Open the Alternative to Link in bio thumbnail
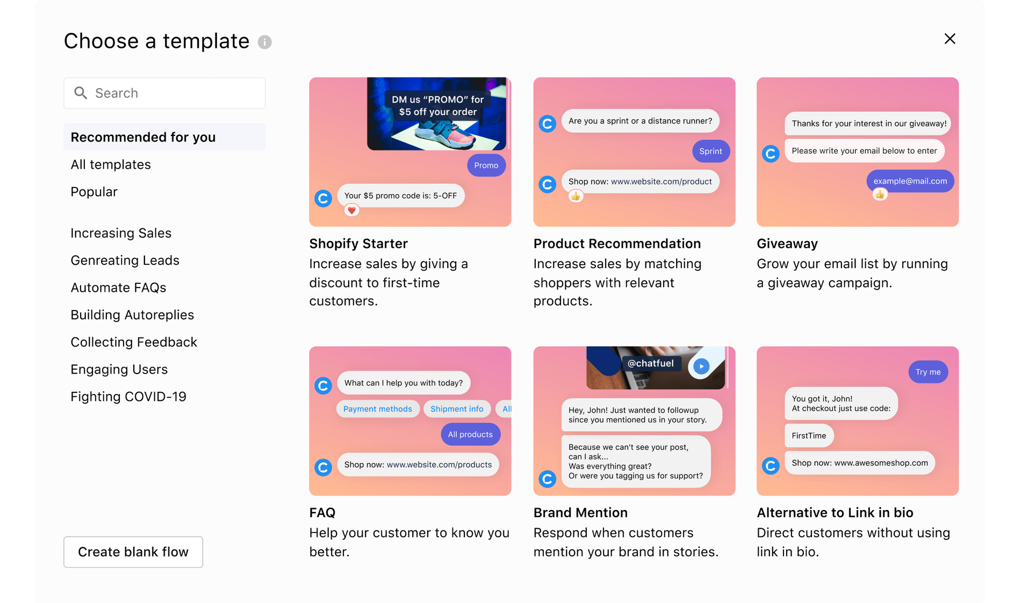The image size is (1021, 603). point(857,421)
